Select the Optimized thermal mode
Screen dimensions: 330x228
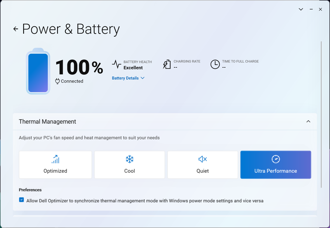pos(55,165)
